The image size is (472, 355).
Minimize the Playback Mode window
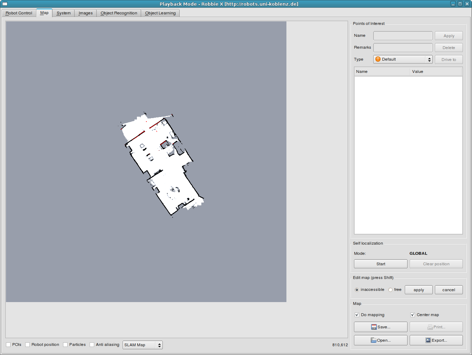453,4
